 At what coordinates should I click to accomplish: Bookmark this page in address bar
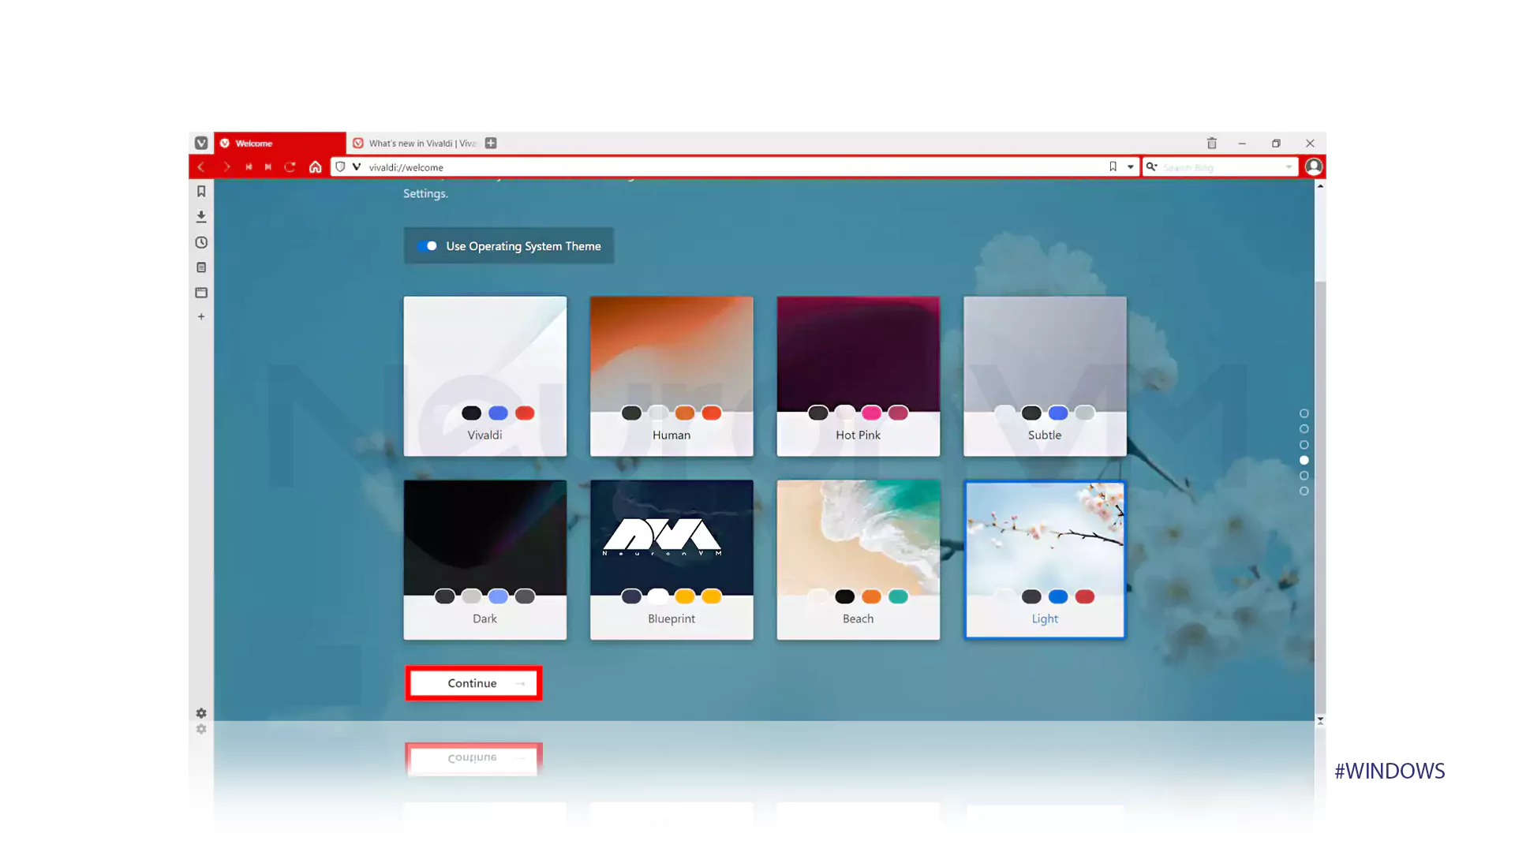pos(1113,166)
